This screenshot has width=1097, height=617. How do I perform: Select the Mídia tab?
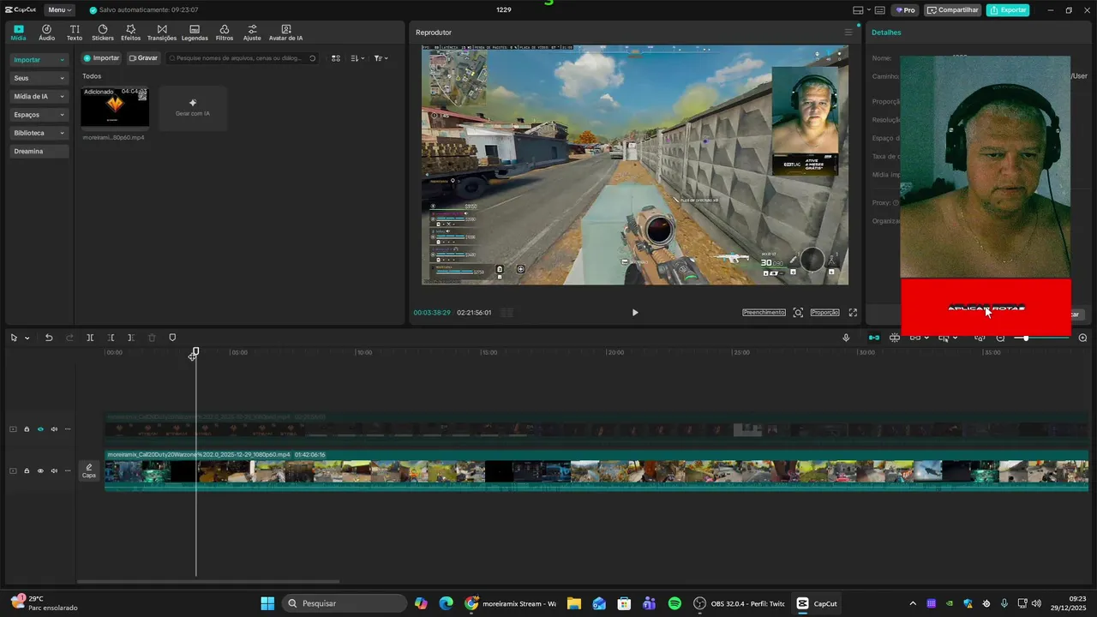click(x=18, y=33)
